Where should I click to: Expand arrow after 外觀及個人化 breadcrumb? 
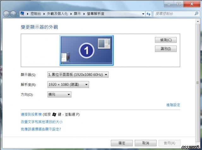coord(71,14)
